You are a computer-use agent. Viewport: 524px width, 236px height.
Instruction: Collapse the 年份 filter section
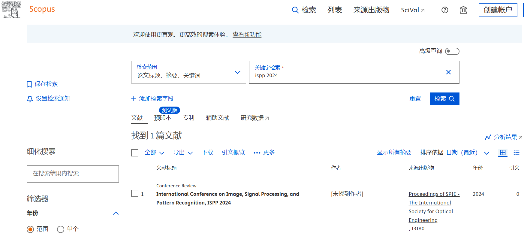tap(116, 213)
